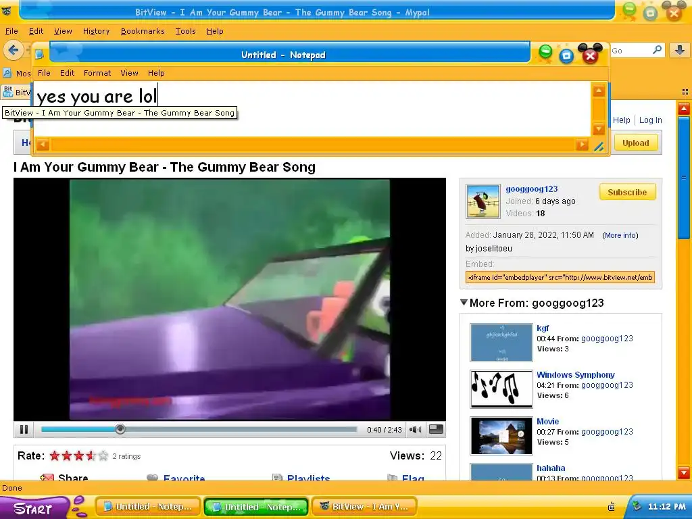
Task: Click Notepad's vertical scroll down arrow
Action: click(599, 129)
